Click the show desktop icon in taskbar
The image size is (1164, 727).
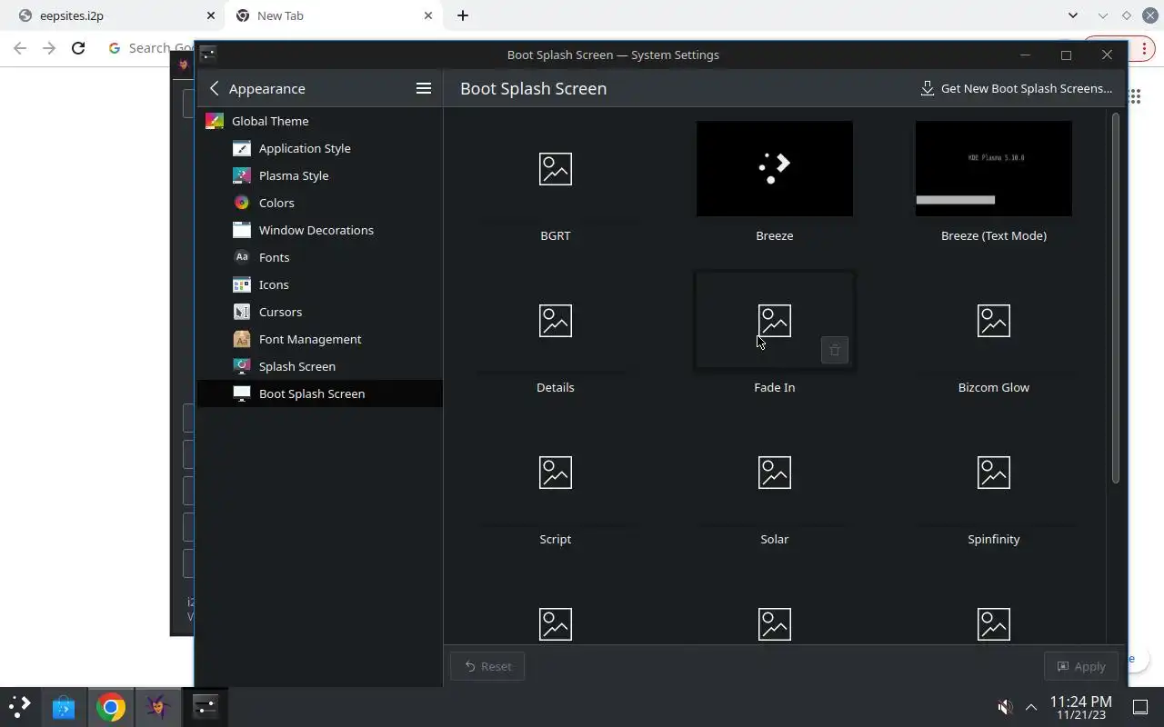pos(1139,707)
